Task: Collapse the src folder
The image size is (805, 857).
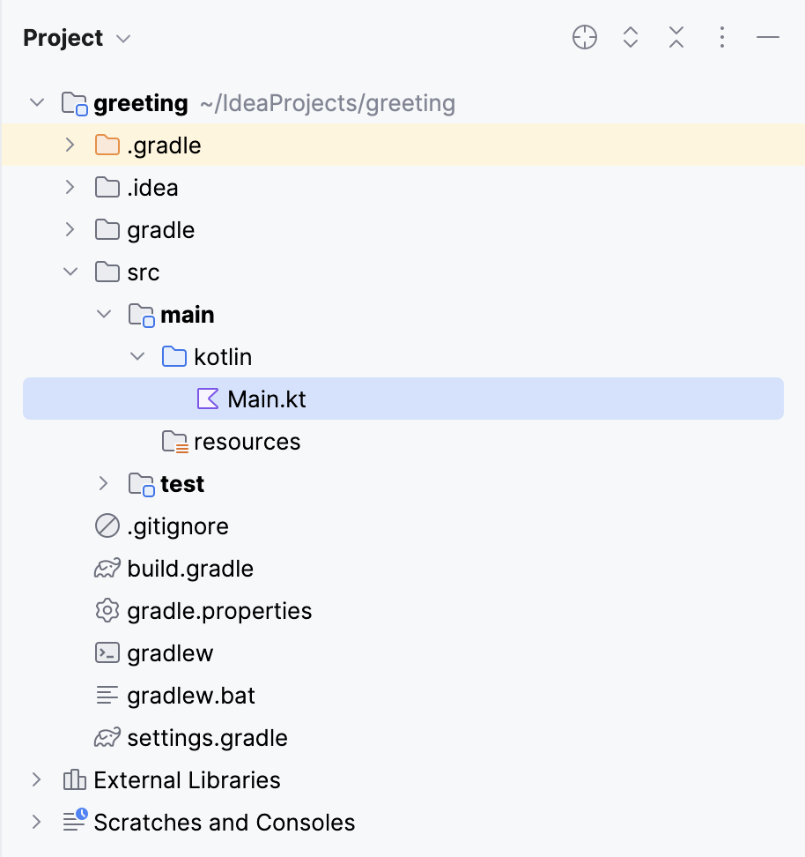Action: [x=70, y=272]
